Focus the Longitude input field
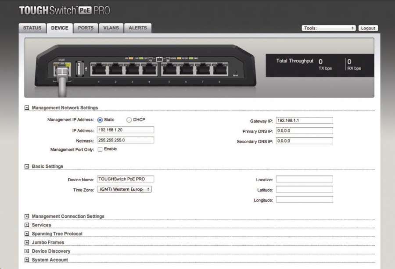Screen dimensions: 395x269 click(x=304, y=200)
